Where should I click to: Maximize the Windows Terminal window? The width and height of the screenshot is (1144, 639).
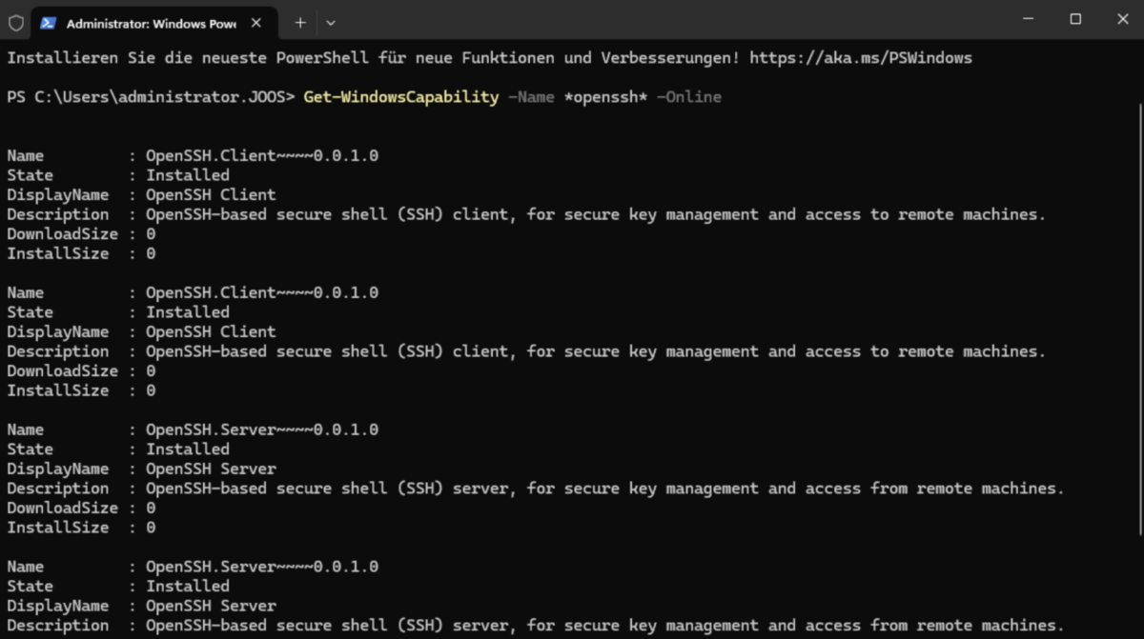pos(1075,19)
